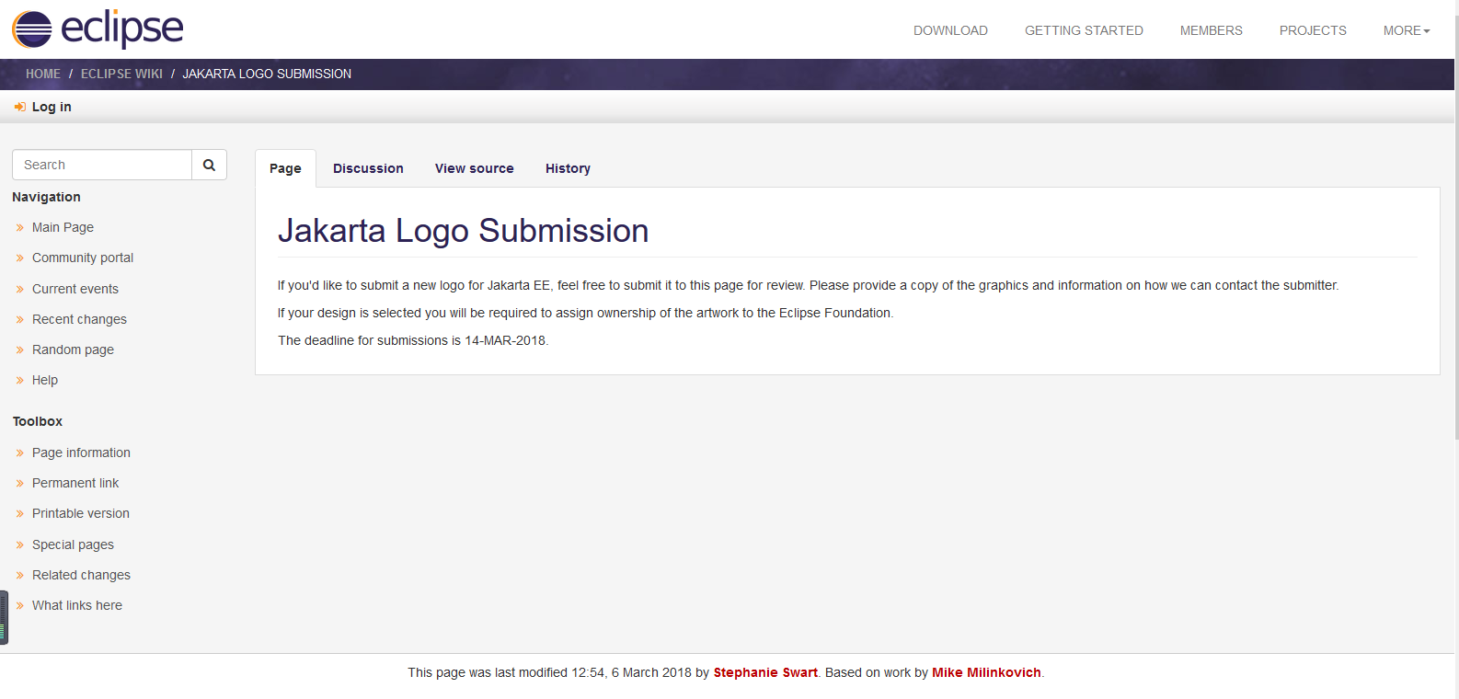Open the PROJECTS page
This screenshot has height=699, width=1459.
pyautogui.click(x=1313, y=30)
